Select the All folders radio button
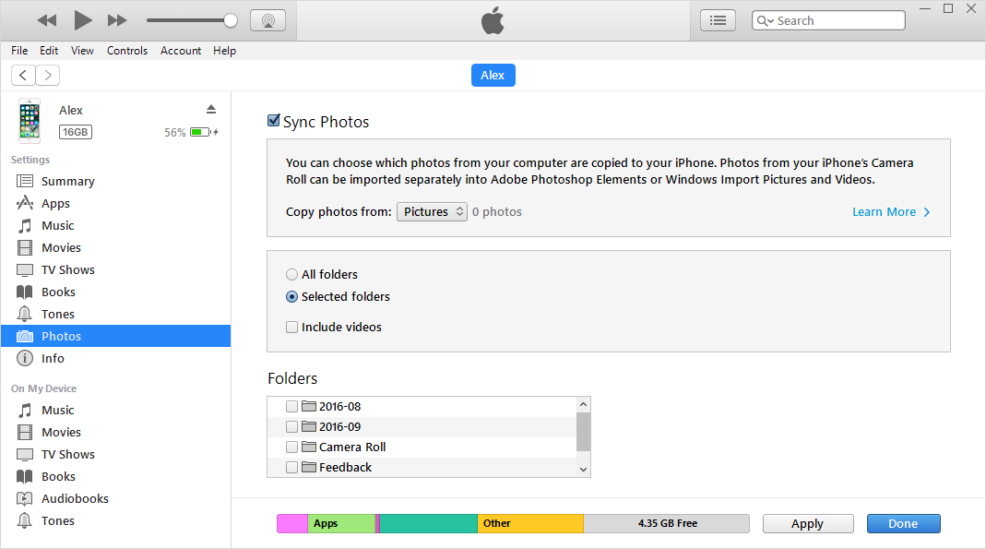Image resolution: width=986 pixels, height=549 pixels. pos(291,274)
